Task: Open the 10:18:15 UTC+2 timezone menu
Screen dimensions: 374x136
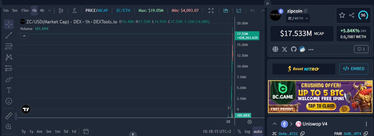Action: tap(218, 131)
